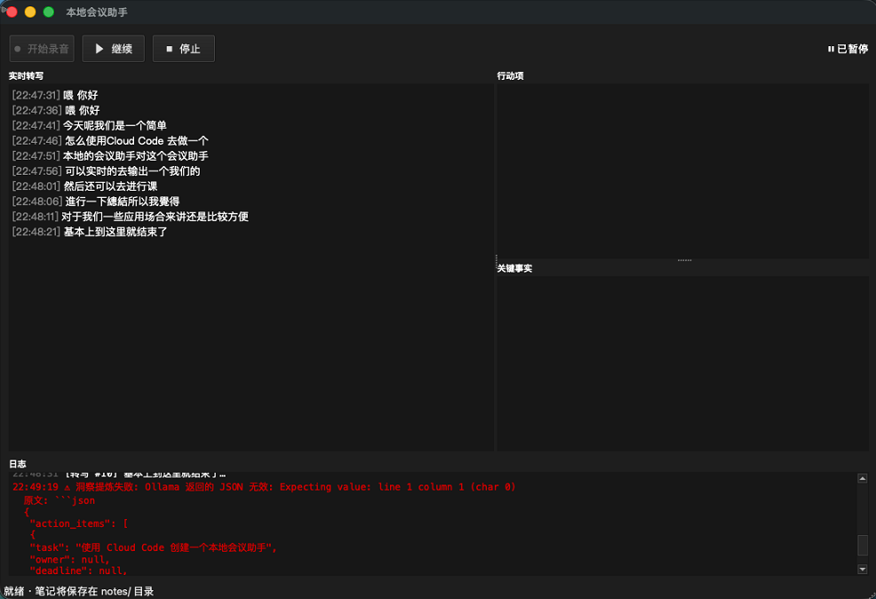Click transcript line 怎么使用Cloud Code 去做一个

click(x=110, y=141)
